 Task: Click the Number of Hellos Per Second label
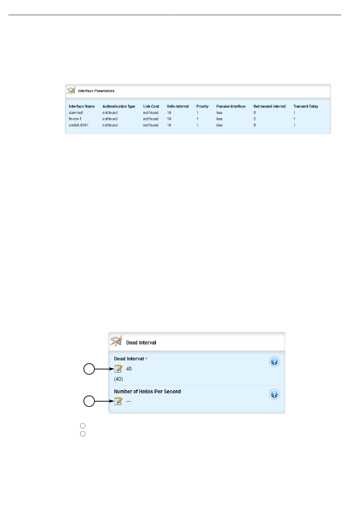pos(147,392)
